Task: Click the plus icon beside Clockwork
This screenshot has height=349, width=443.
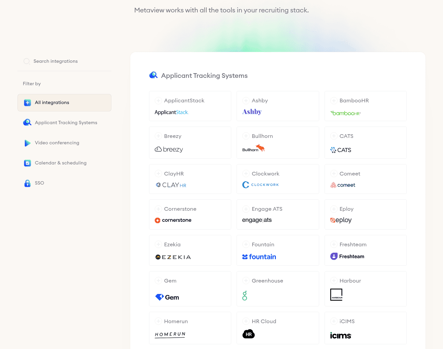Action: [x=246, y=174]
